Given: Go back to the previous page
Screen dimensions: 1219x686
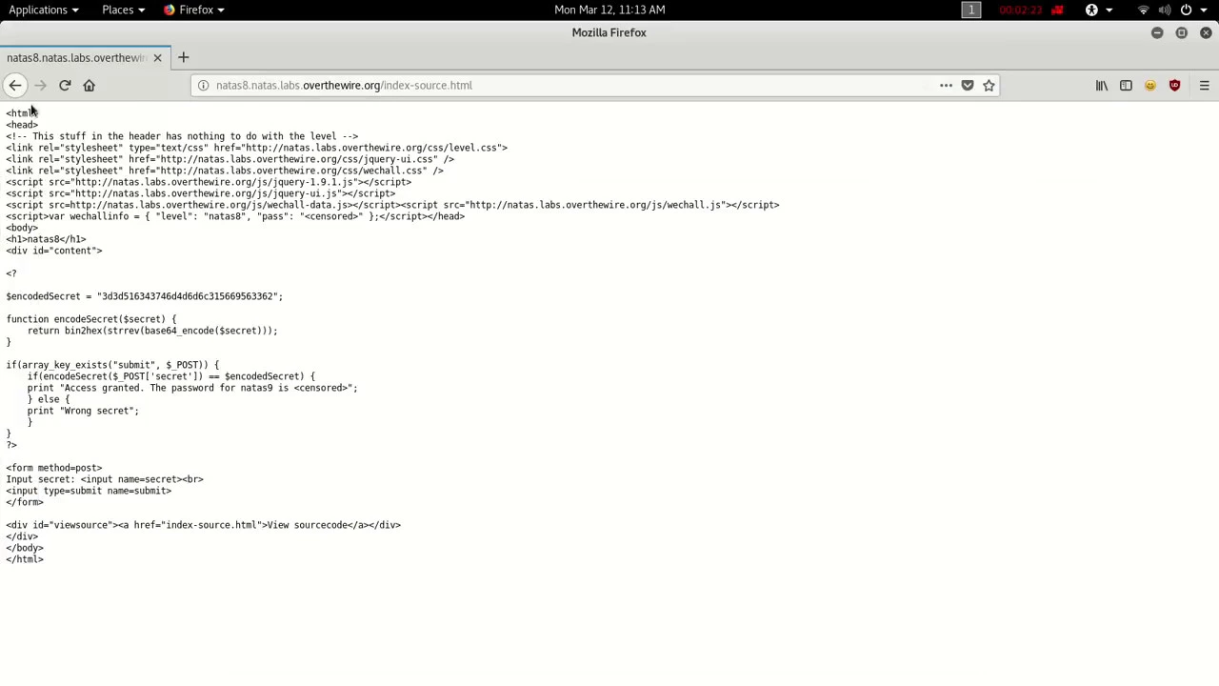Looking at the screenshot, I should [15, 86].
